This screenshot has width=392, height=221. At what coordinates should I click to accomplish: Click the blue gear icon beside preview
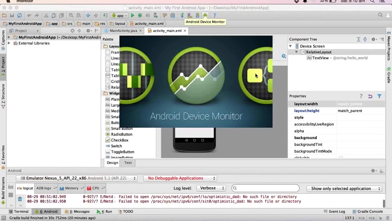pos(284,56)
